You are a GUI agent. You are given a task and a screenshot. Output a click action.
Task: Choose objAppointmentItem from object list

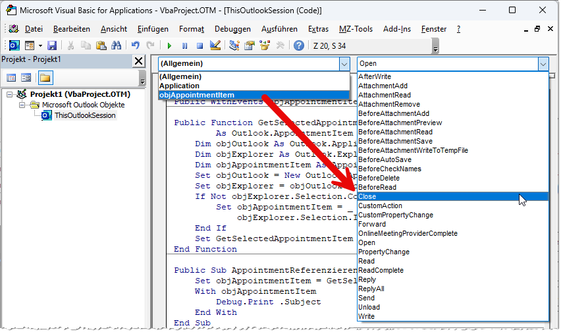click(196, 95)
